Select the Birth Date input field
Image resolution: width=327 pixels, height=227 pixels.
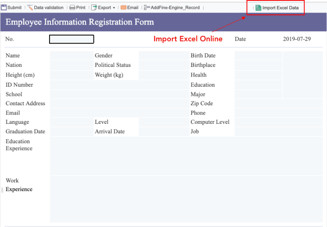(258, 55)
